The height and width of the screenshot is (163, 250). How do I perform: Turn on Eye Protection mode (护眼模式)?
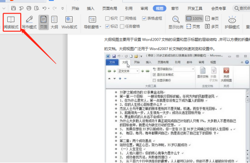pyautogui.click(x=232, y=23)
